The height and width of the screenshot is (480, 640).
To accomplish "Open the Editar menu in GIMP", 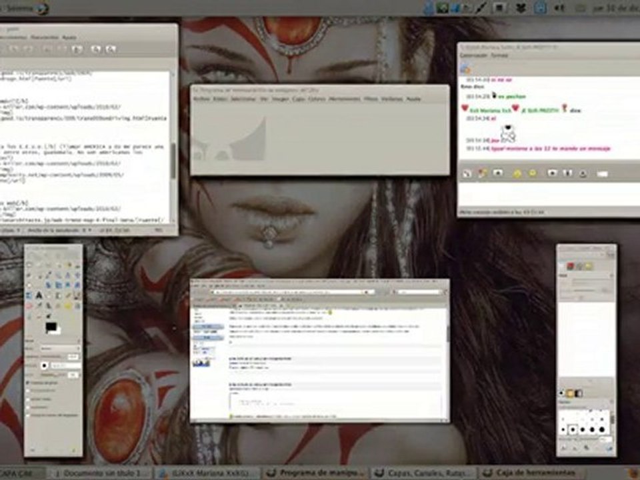I will [x=221, y=99].
